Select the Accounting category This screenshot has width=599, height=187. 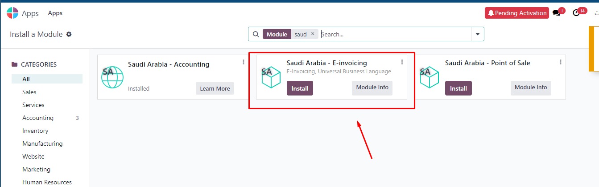[x=38, y=118]
